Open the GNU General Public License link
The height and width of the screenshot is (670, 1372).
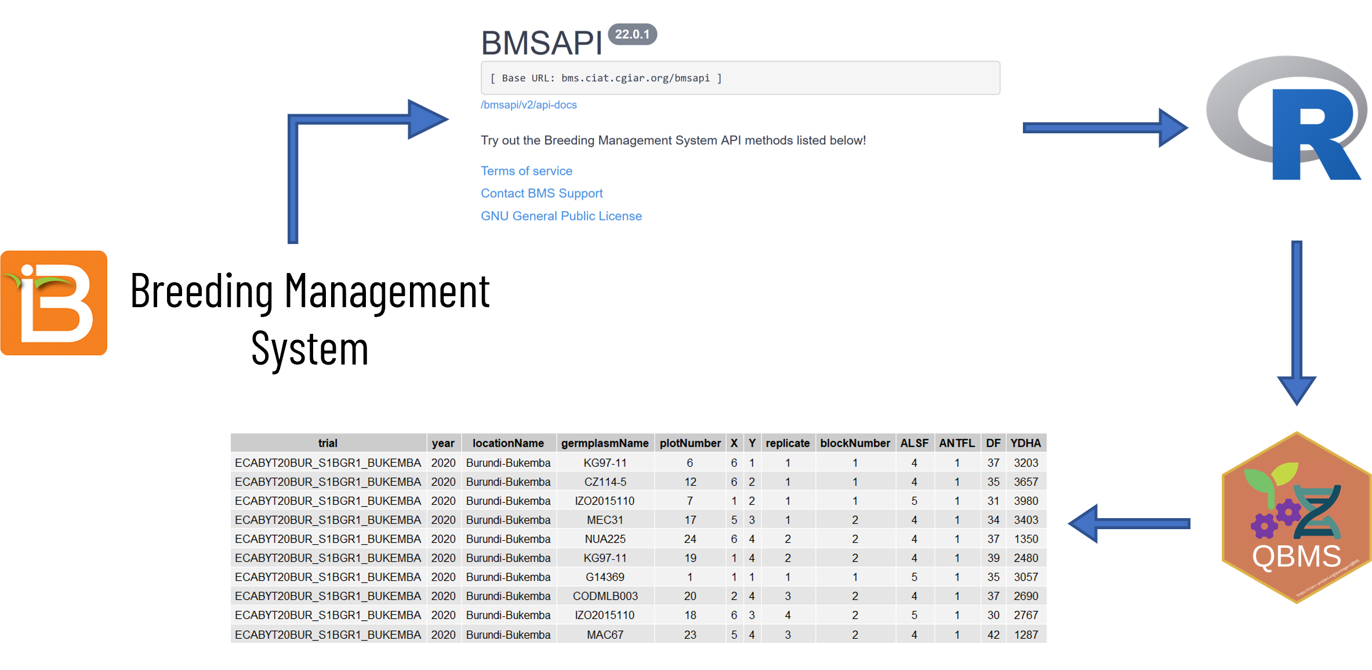(x=561, y=216)
